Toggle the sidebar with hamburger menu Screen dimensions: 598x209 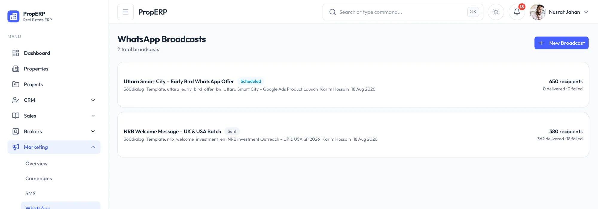point(126,12)
